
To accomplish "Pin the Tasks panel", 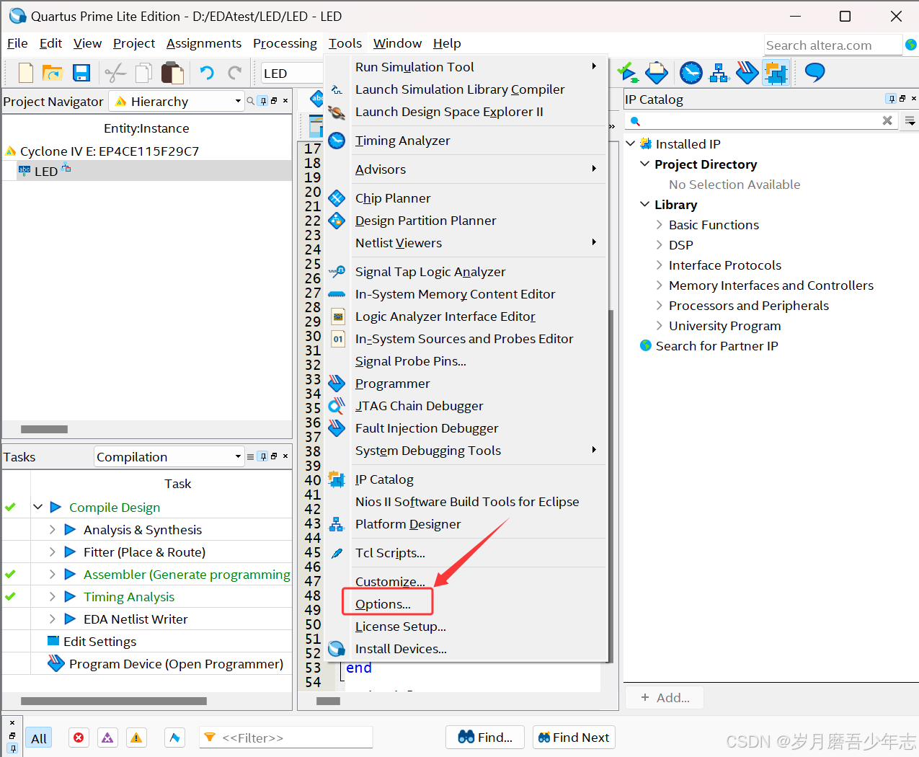I will (x=263, y=456).
